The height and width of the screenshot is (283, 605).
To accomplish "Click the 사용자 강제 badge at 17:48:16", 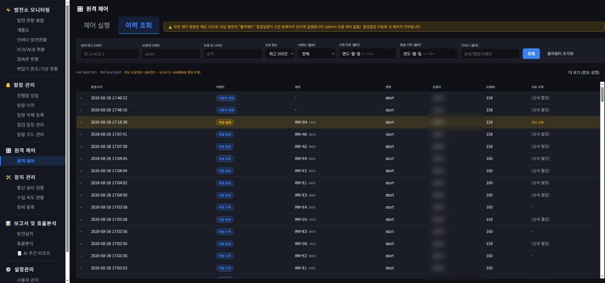I will [226, 110].
